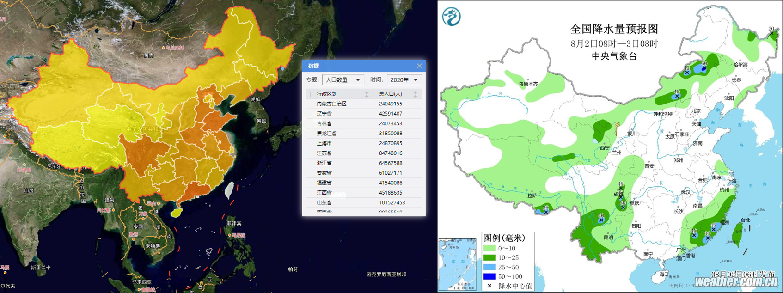Select the 内蒙古自治区 table row
This screenshot has width=783, height=293.
(x=364, y=104)
